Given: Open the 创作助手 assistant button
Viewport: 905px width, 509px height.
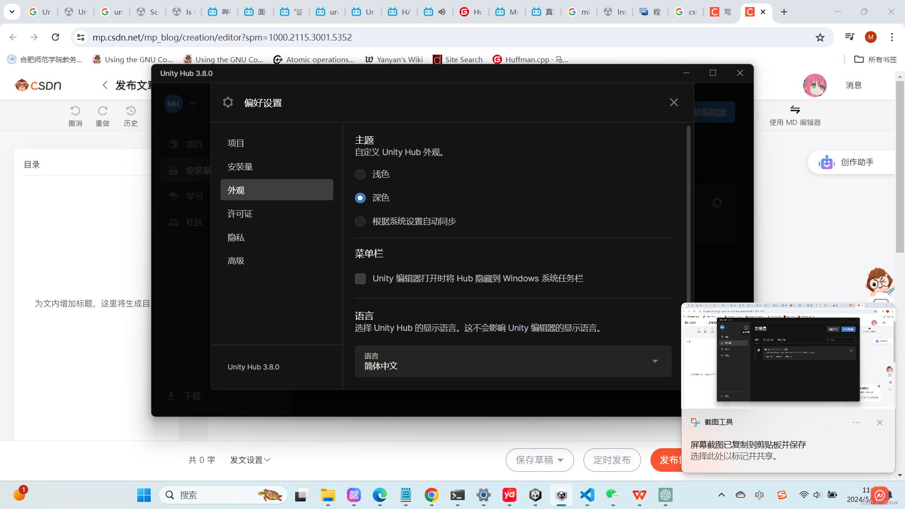Looking at the screenshot, I should pos(851,162).
